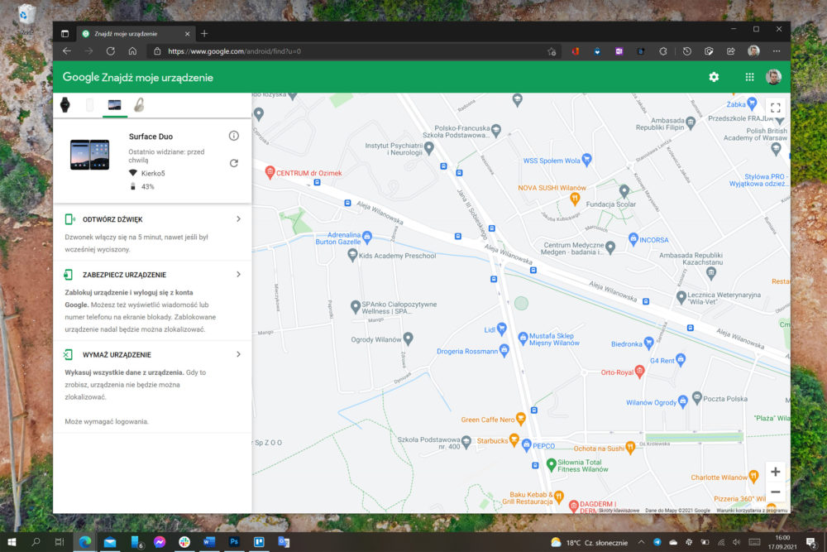Screen dimensions: 827x552
Task: Open Find My Device settings gear
Action: (x=714, y=77)
